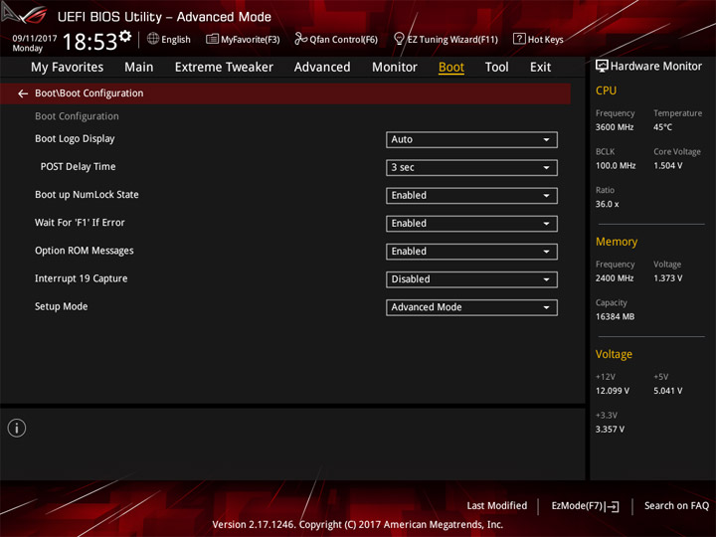Open the POST Delay Time dropdown

pyautogui.click(x=471, y=168)
